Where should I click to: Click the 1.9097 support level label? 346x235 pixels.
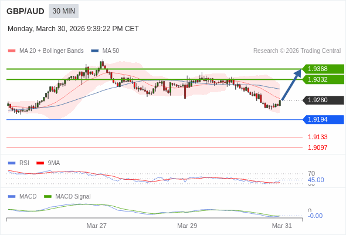pyautogui.click(x=317, y=147)
